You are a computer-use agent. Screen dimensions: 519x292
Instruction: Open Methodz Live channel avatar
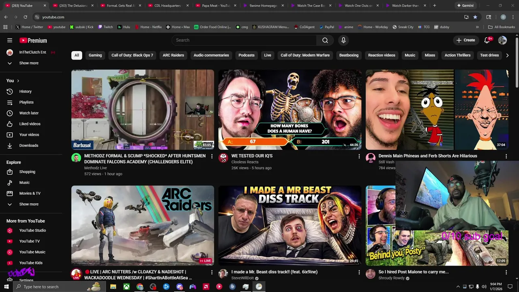pyautogui.click(x=76, y=158)
